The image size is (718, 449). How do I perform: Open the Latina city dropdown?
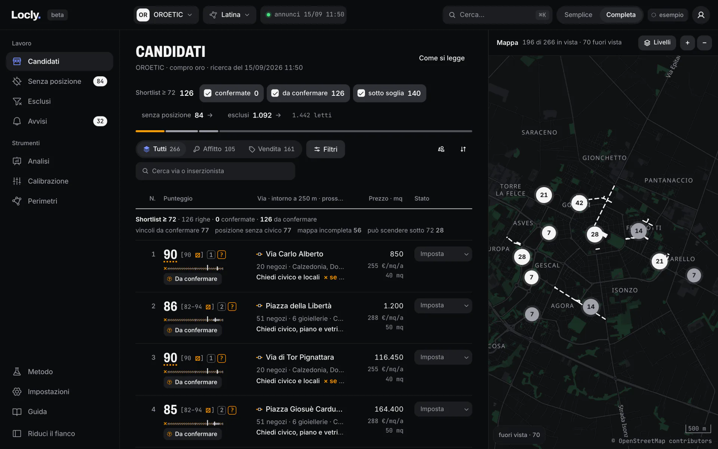click(230, 15)
